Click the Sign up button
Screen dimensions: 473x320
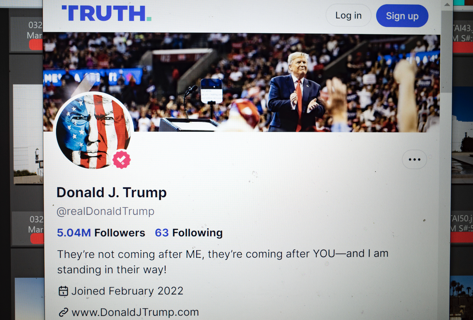pos(402,16)
